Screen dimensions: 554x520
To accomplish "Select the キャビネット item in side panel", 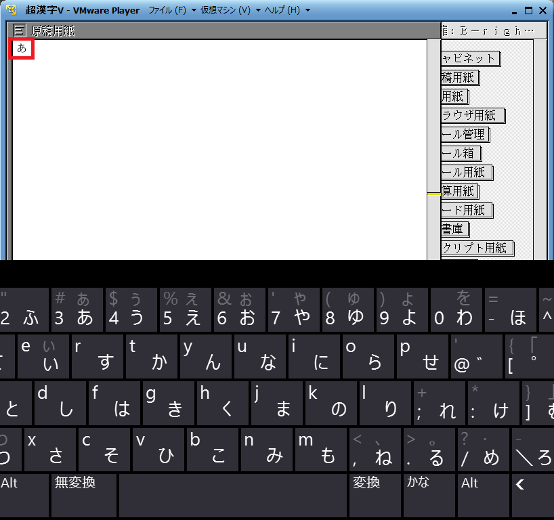I will tap(470, 59).
